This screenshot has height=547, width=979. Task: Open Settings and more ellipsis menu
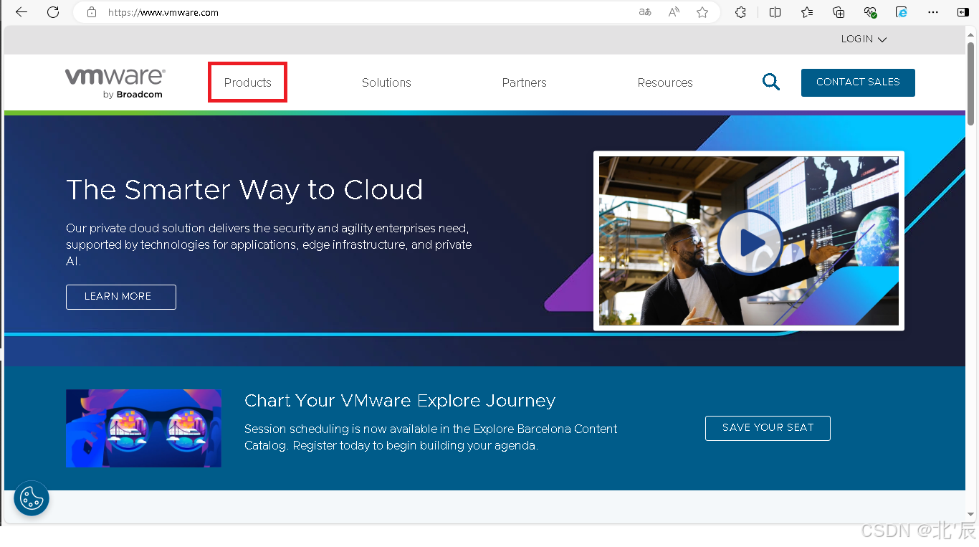coord(933,12)
